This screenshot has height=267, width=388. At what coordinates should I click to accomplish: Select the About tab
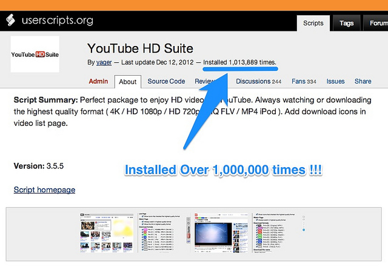point(127,82)
